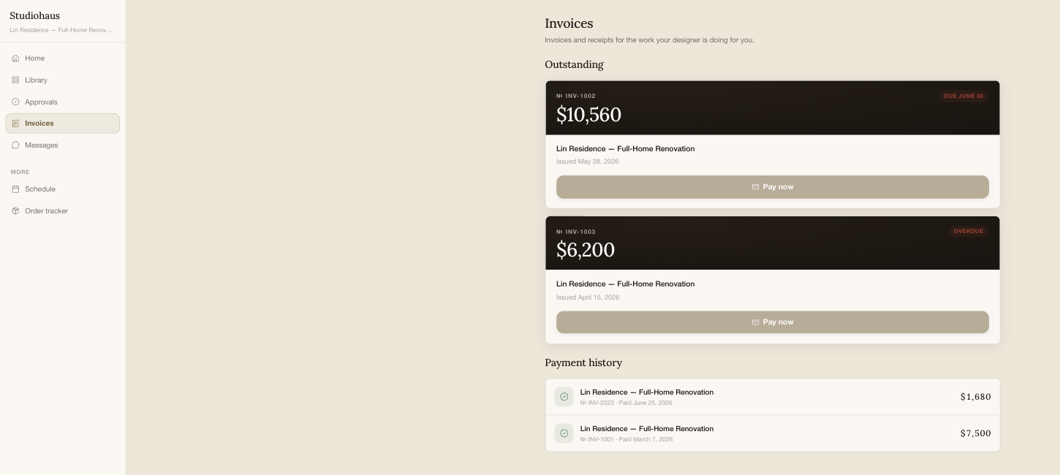Open Messages from the sidebar

click(x=62, y=145)
